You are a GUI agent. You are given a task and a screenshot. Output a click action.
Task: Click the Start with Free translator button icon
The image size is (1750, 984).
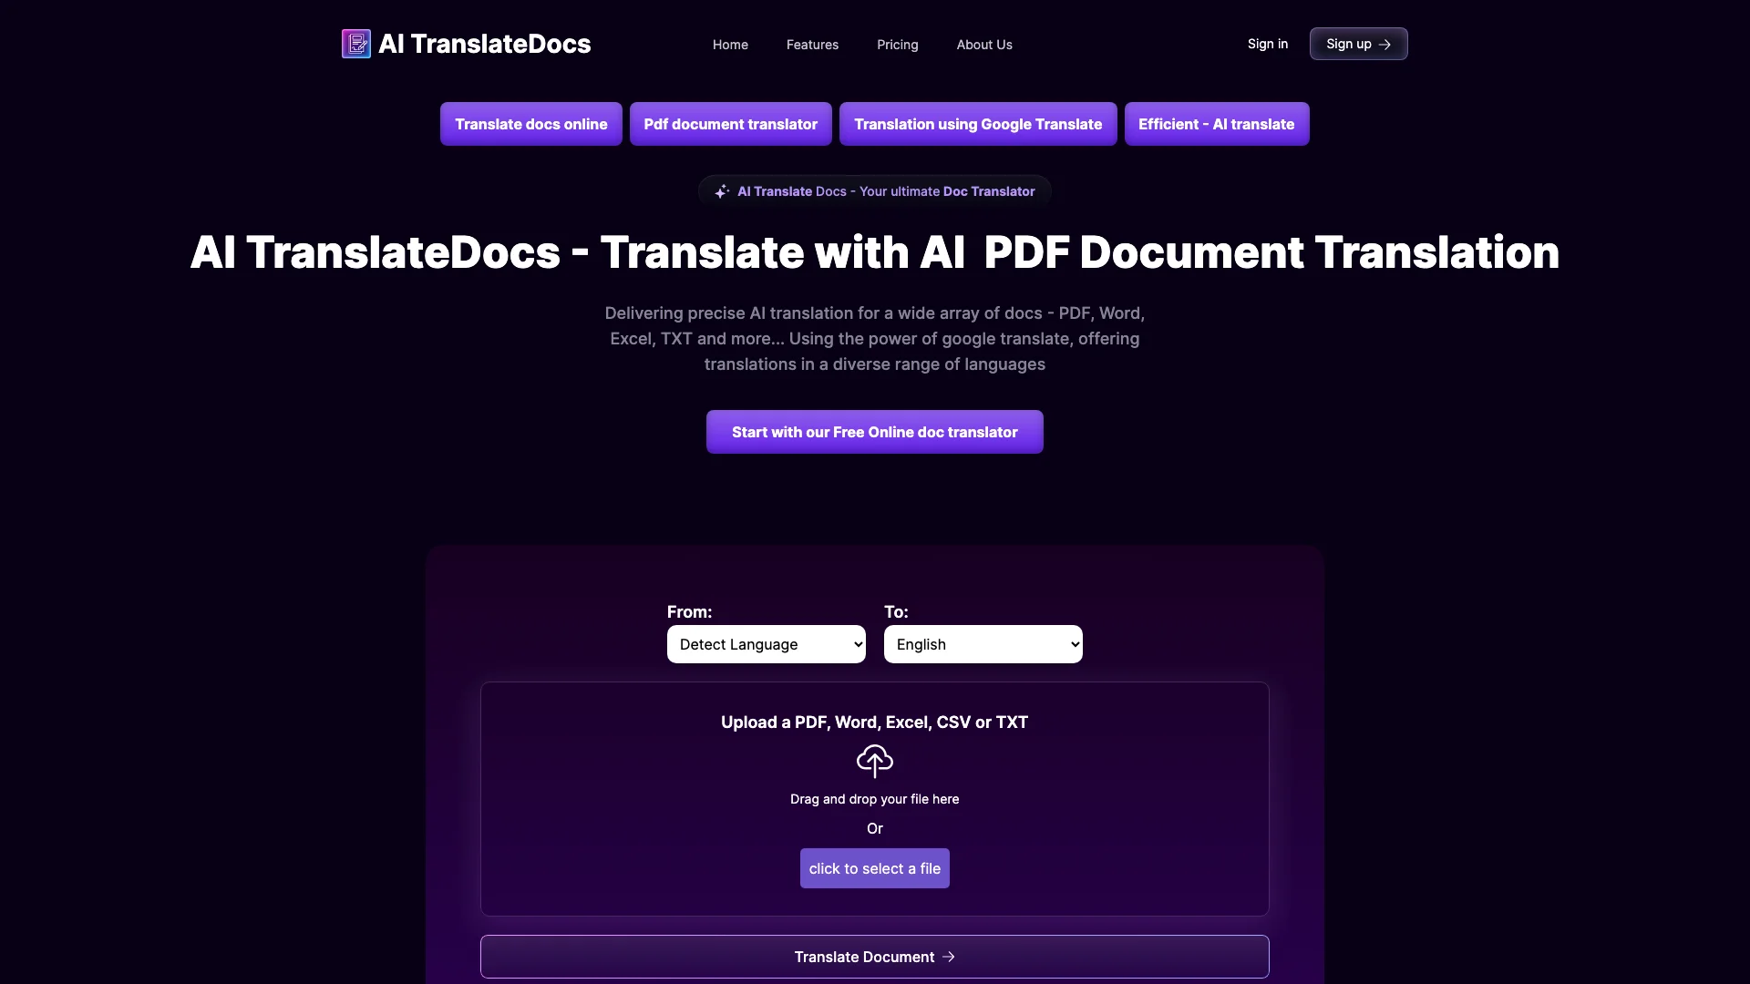(x=875, y=431)
